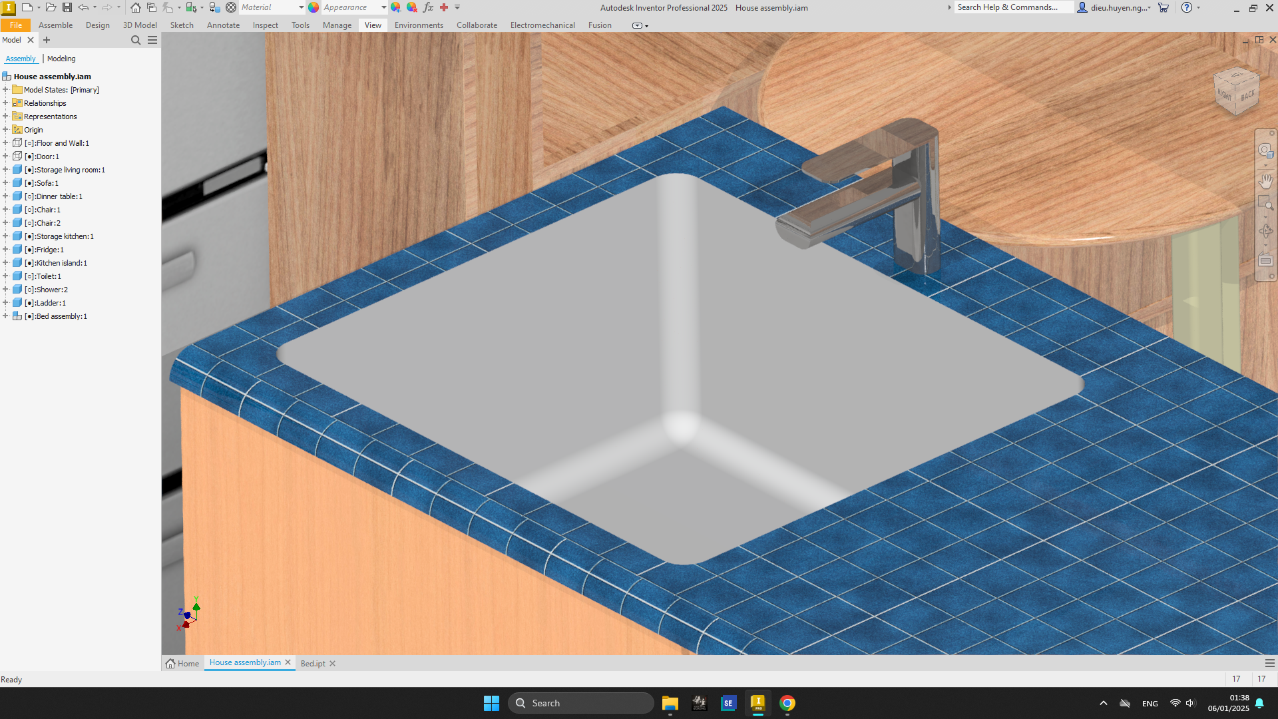Open File Explorer from the taskbar
Viewport: 1278px width, 719px height.
click(x=670, y=703)
